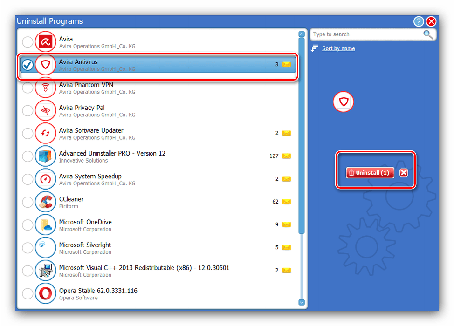This screenshot has width=454, height=326.
Task: Uncheck the Avira Antivirus checkbox
Action: point(28,65)
